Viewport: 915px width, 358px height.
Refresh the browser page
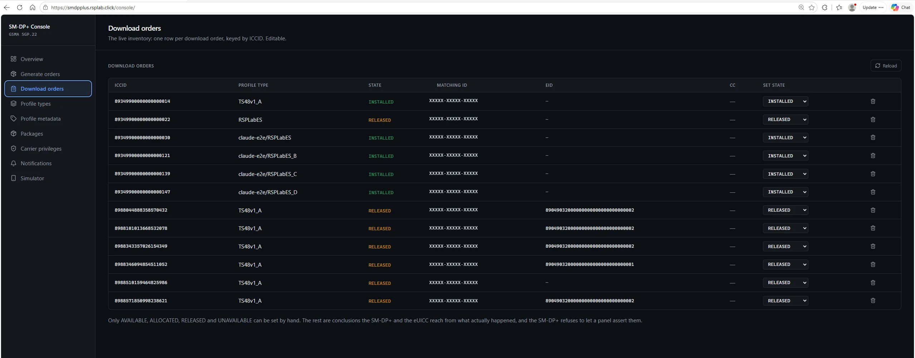tap(20, 7)
